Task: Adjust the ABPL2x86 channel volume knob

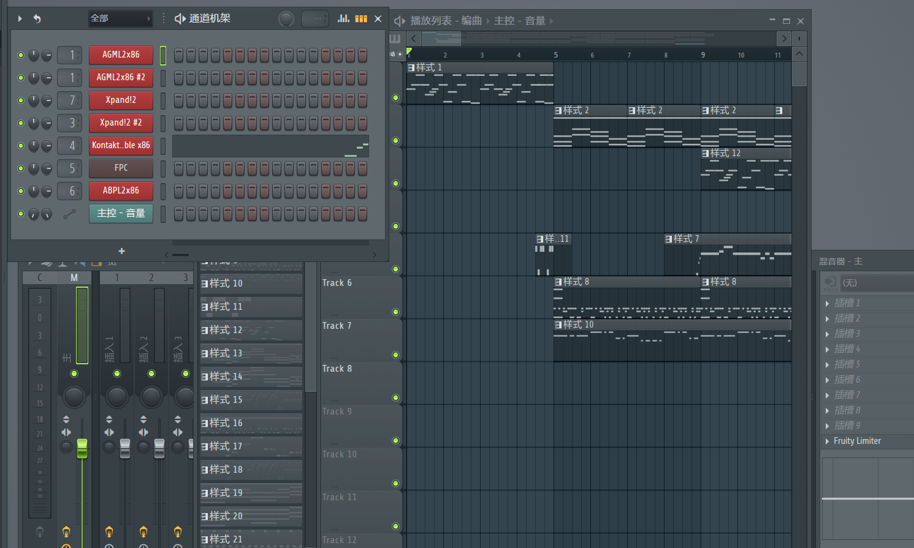Action: tap(46, 191)
